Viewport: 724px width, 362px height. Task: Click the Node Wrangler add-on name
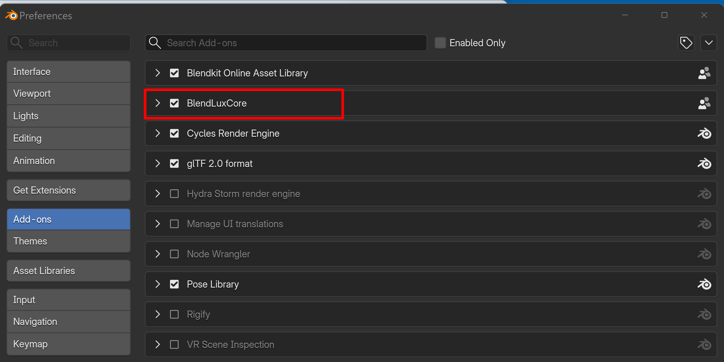tap(218, 254)
